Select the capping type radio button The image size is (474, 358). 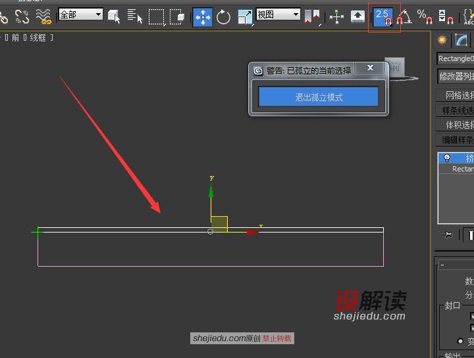[460, 341]
